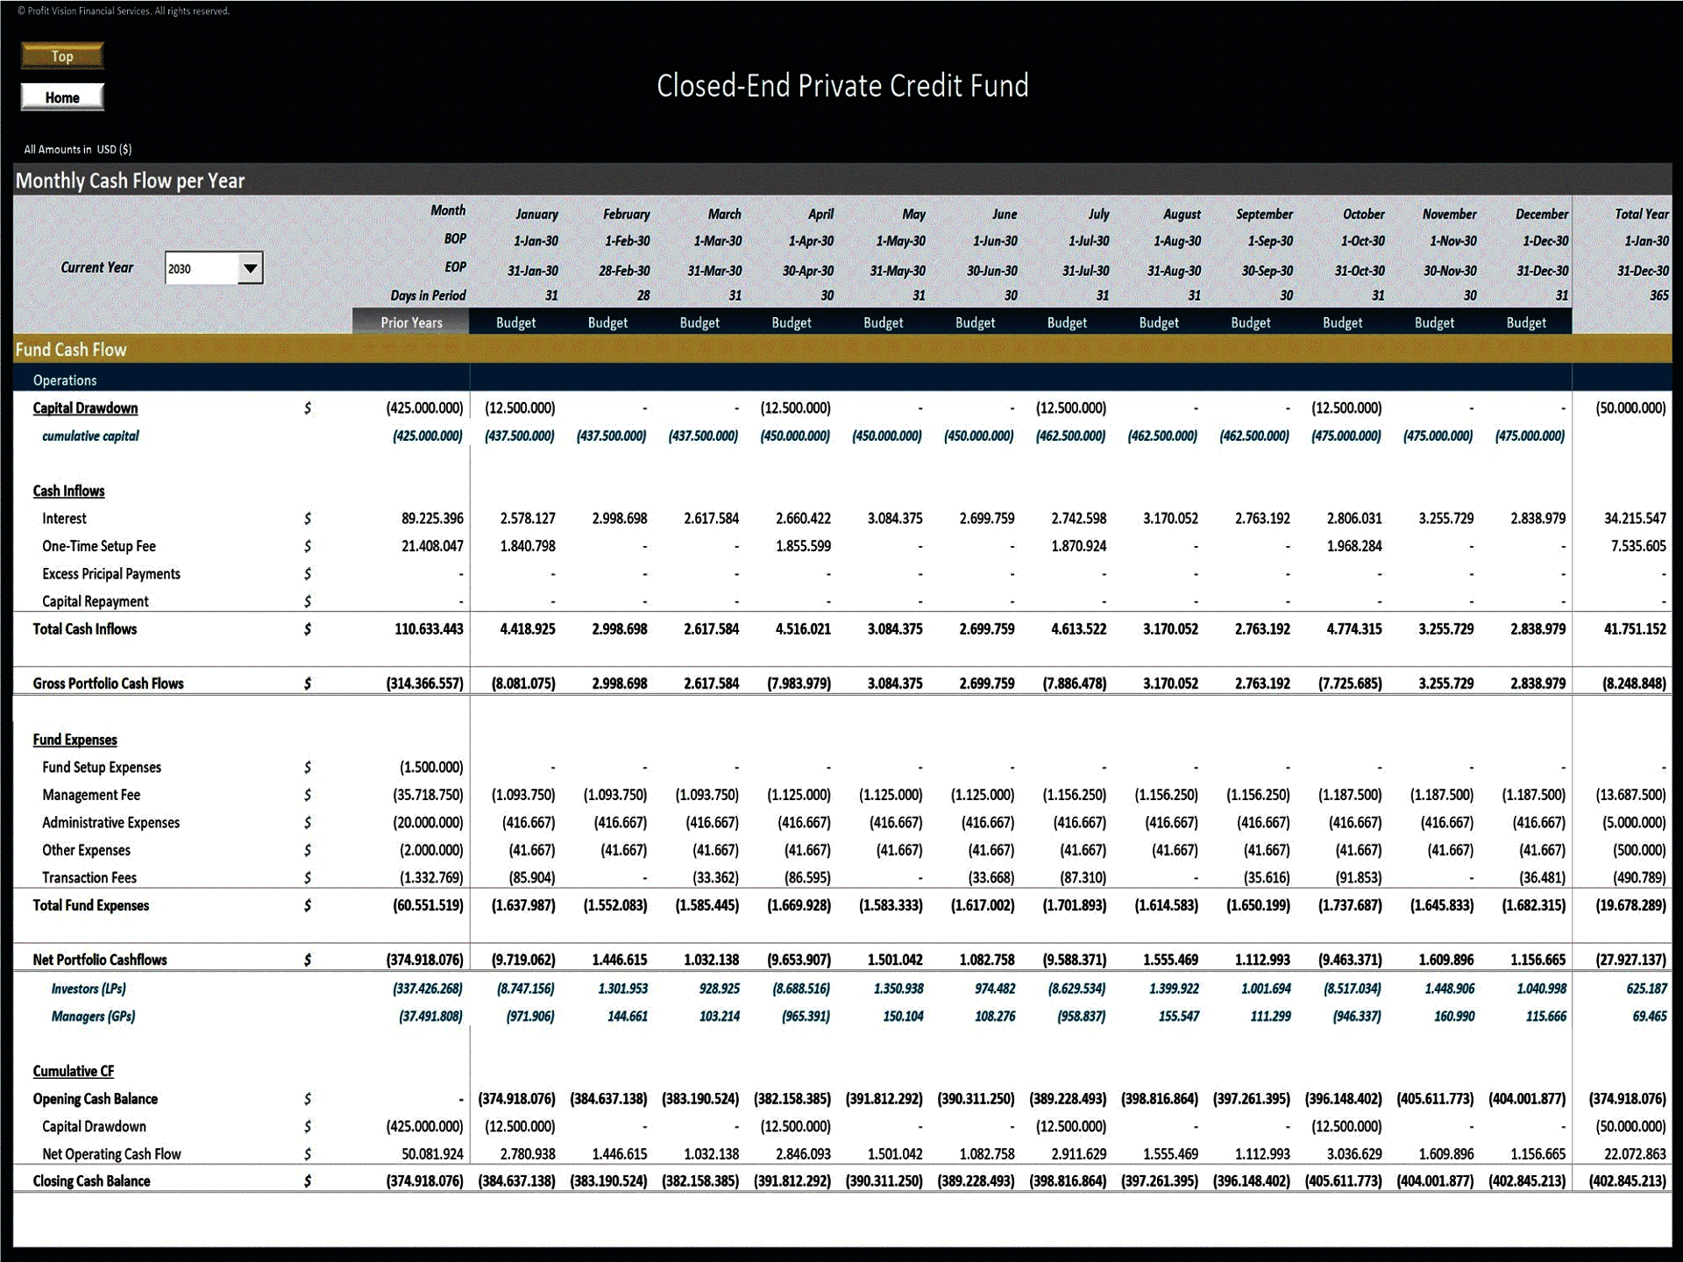The height and width of the screenshot is (1262, 1683).
Task: Click the Top navigation button
Action: 61,55
